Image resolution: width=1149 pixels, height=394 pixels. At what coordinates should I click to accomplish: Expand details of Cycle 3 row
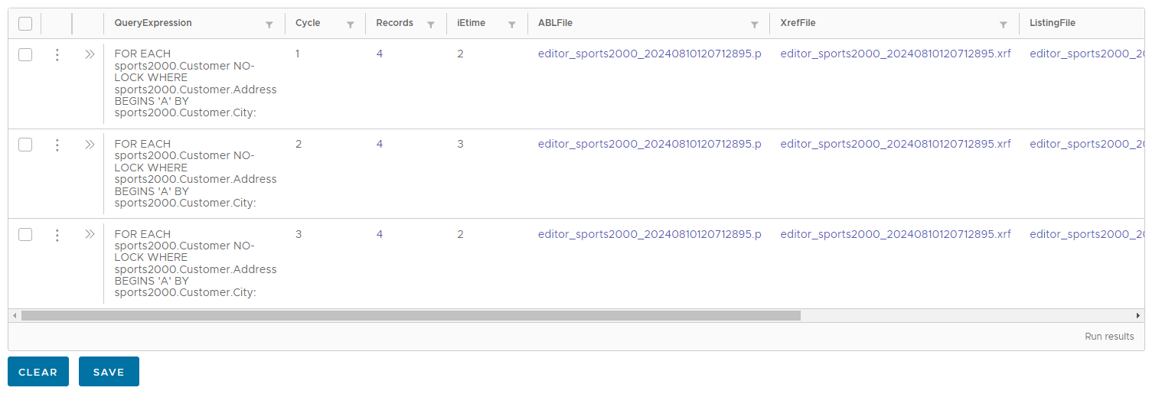tap(90, 234)
